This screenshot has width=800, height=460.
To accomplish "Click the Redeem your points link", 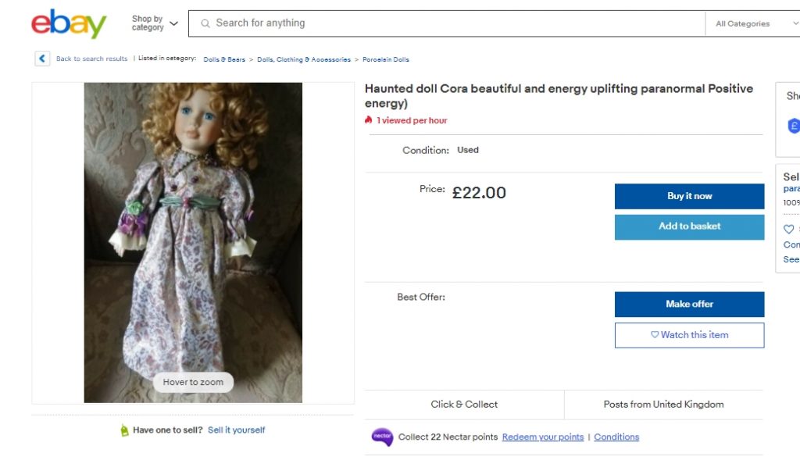I will tap(543, 437).
